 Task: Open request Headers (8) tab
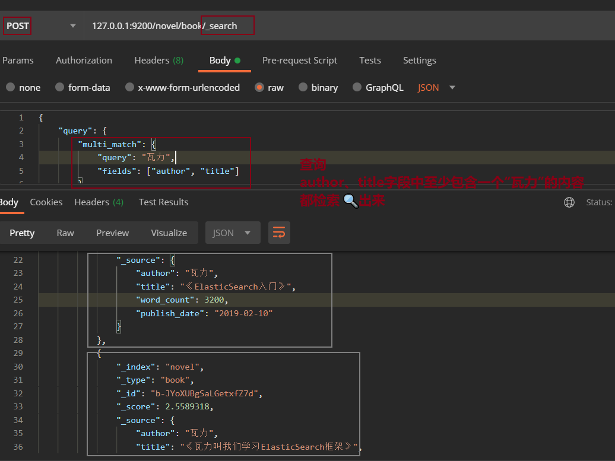(159, 61)
